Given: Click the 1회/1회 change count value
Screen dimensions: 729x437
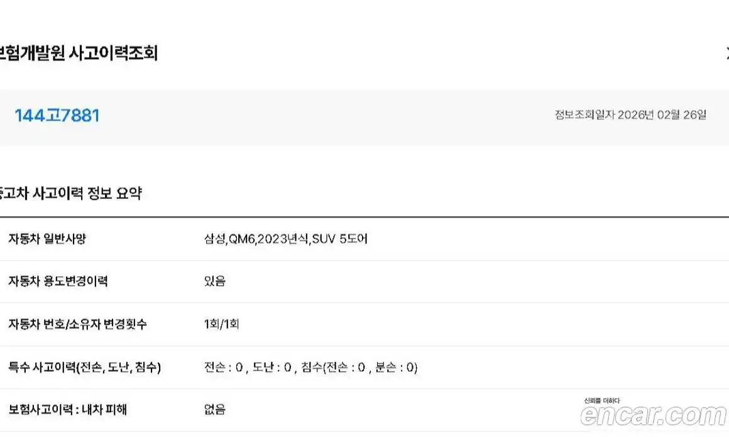Looking at the screenshot, I should [222, 325].
